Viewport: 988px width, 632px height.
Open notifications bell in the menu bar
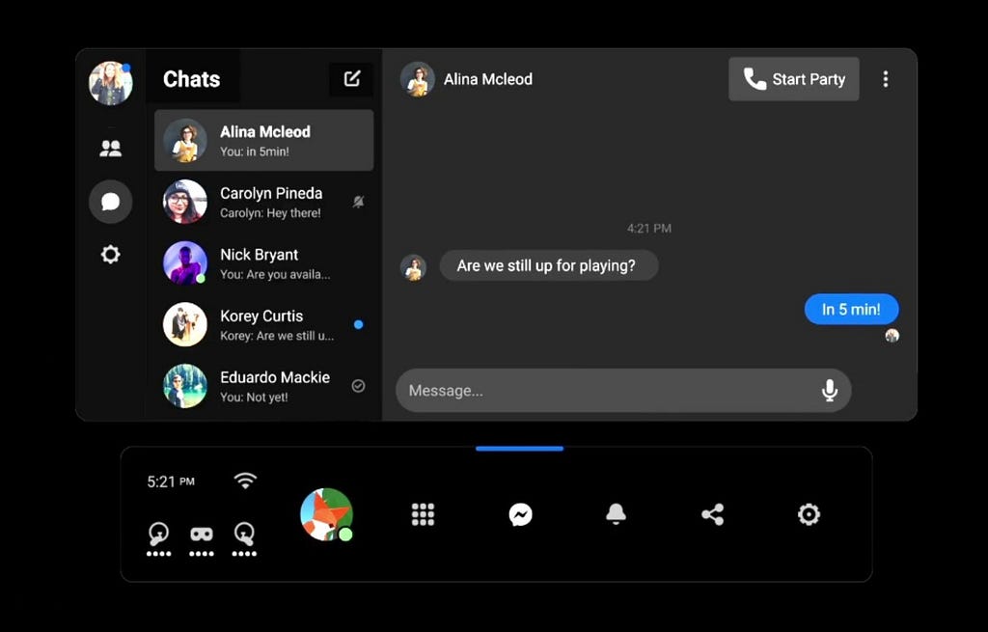tap(616, 514)
